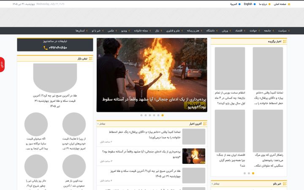304x190 pixels.
Task: Select the third gray dot of main slider
Action: (x=150, y=115)
